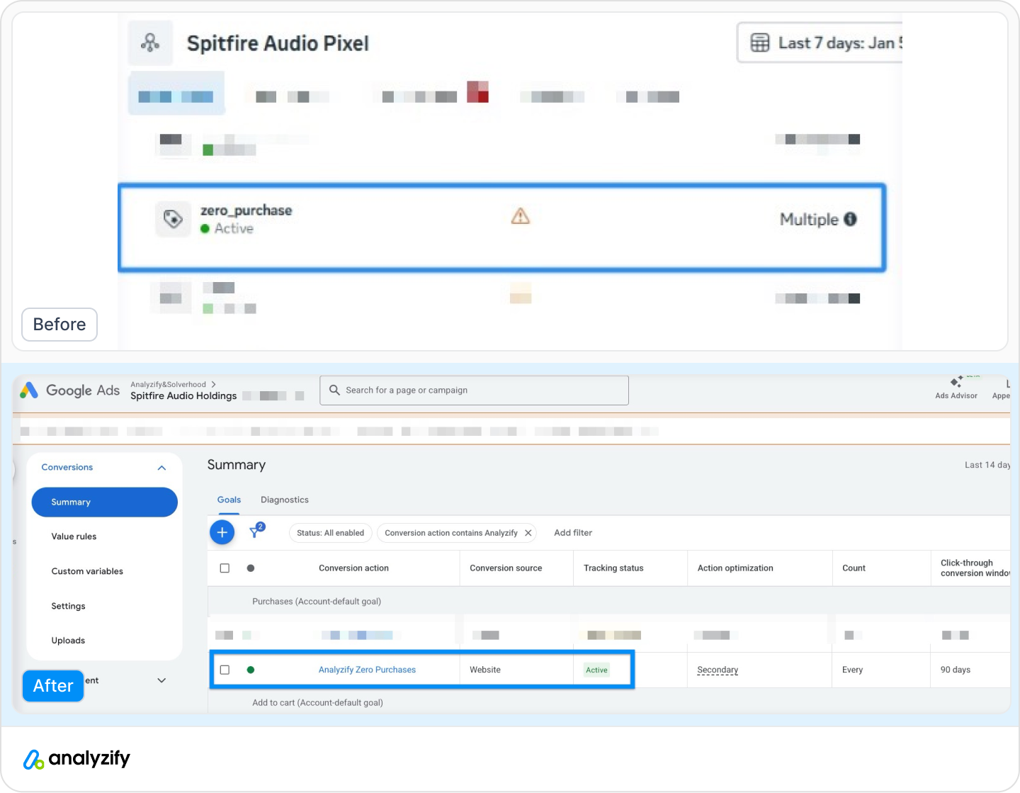
Task: Click the Website source cell
Action: (485, 670)
